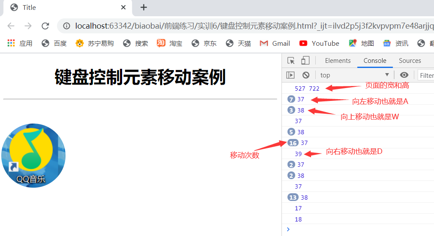
Task: Click the 2 badge beside value 38
Action: click(291, 175)
